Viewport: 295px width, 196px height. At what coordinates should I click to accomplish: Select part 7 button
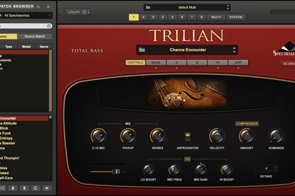(192, 17)
